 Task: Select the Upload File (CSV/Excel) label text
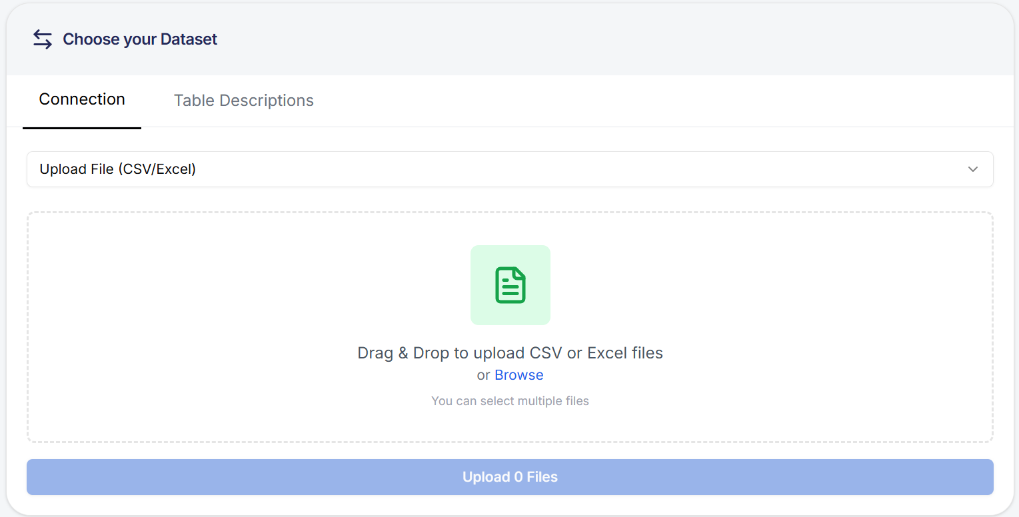pyautogui.click(x=118, y=169)
